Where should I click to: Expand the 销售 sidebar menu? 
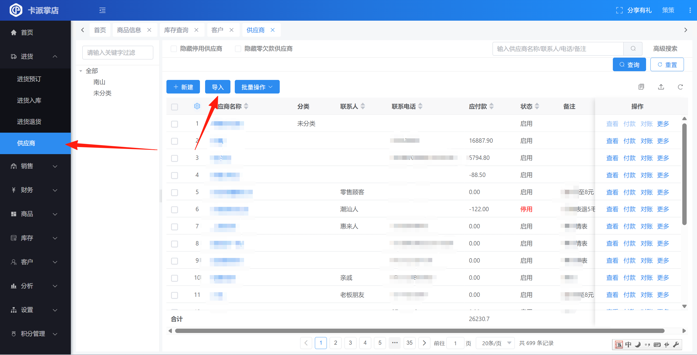[x=35, y=166]
